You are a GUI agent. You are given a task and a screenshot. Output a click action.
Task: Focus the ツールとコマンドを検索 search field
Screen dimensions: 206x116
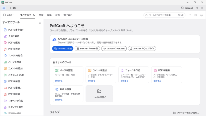164,15
